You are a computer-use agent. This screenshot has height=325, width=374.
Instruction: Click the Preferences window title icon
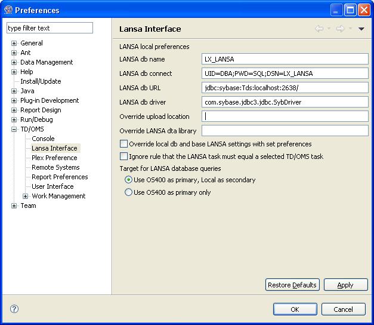point(8,10)
